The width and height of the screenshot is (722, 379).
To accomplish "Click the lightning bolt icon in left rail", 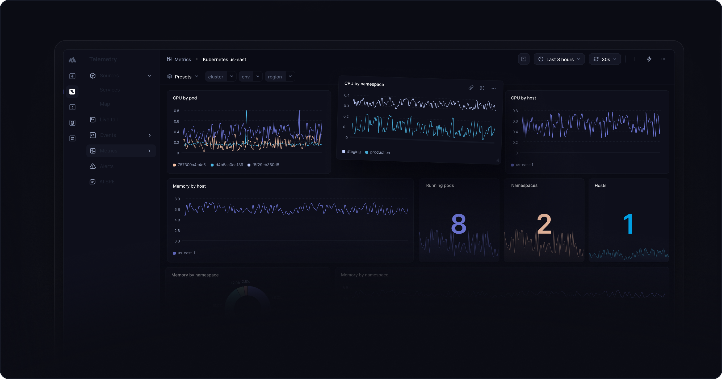I will click(x=73, y=76).
